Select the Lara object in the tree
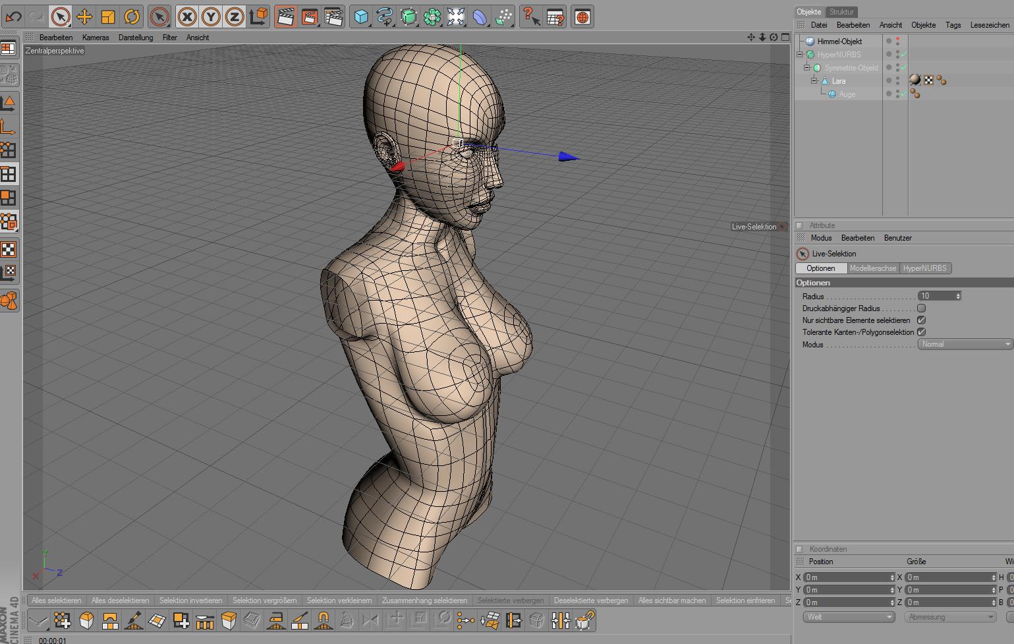 [838, 81]
